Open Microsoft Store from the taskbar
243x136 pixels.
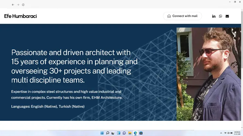pyautogui.click(x=141, y=133)
